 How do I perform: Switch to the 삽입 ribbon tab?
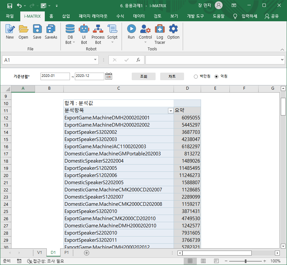tap(66, 16)
